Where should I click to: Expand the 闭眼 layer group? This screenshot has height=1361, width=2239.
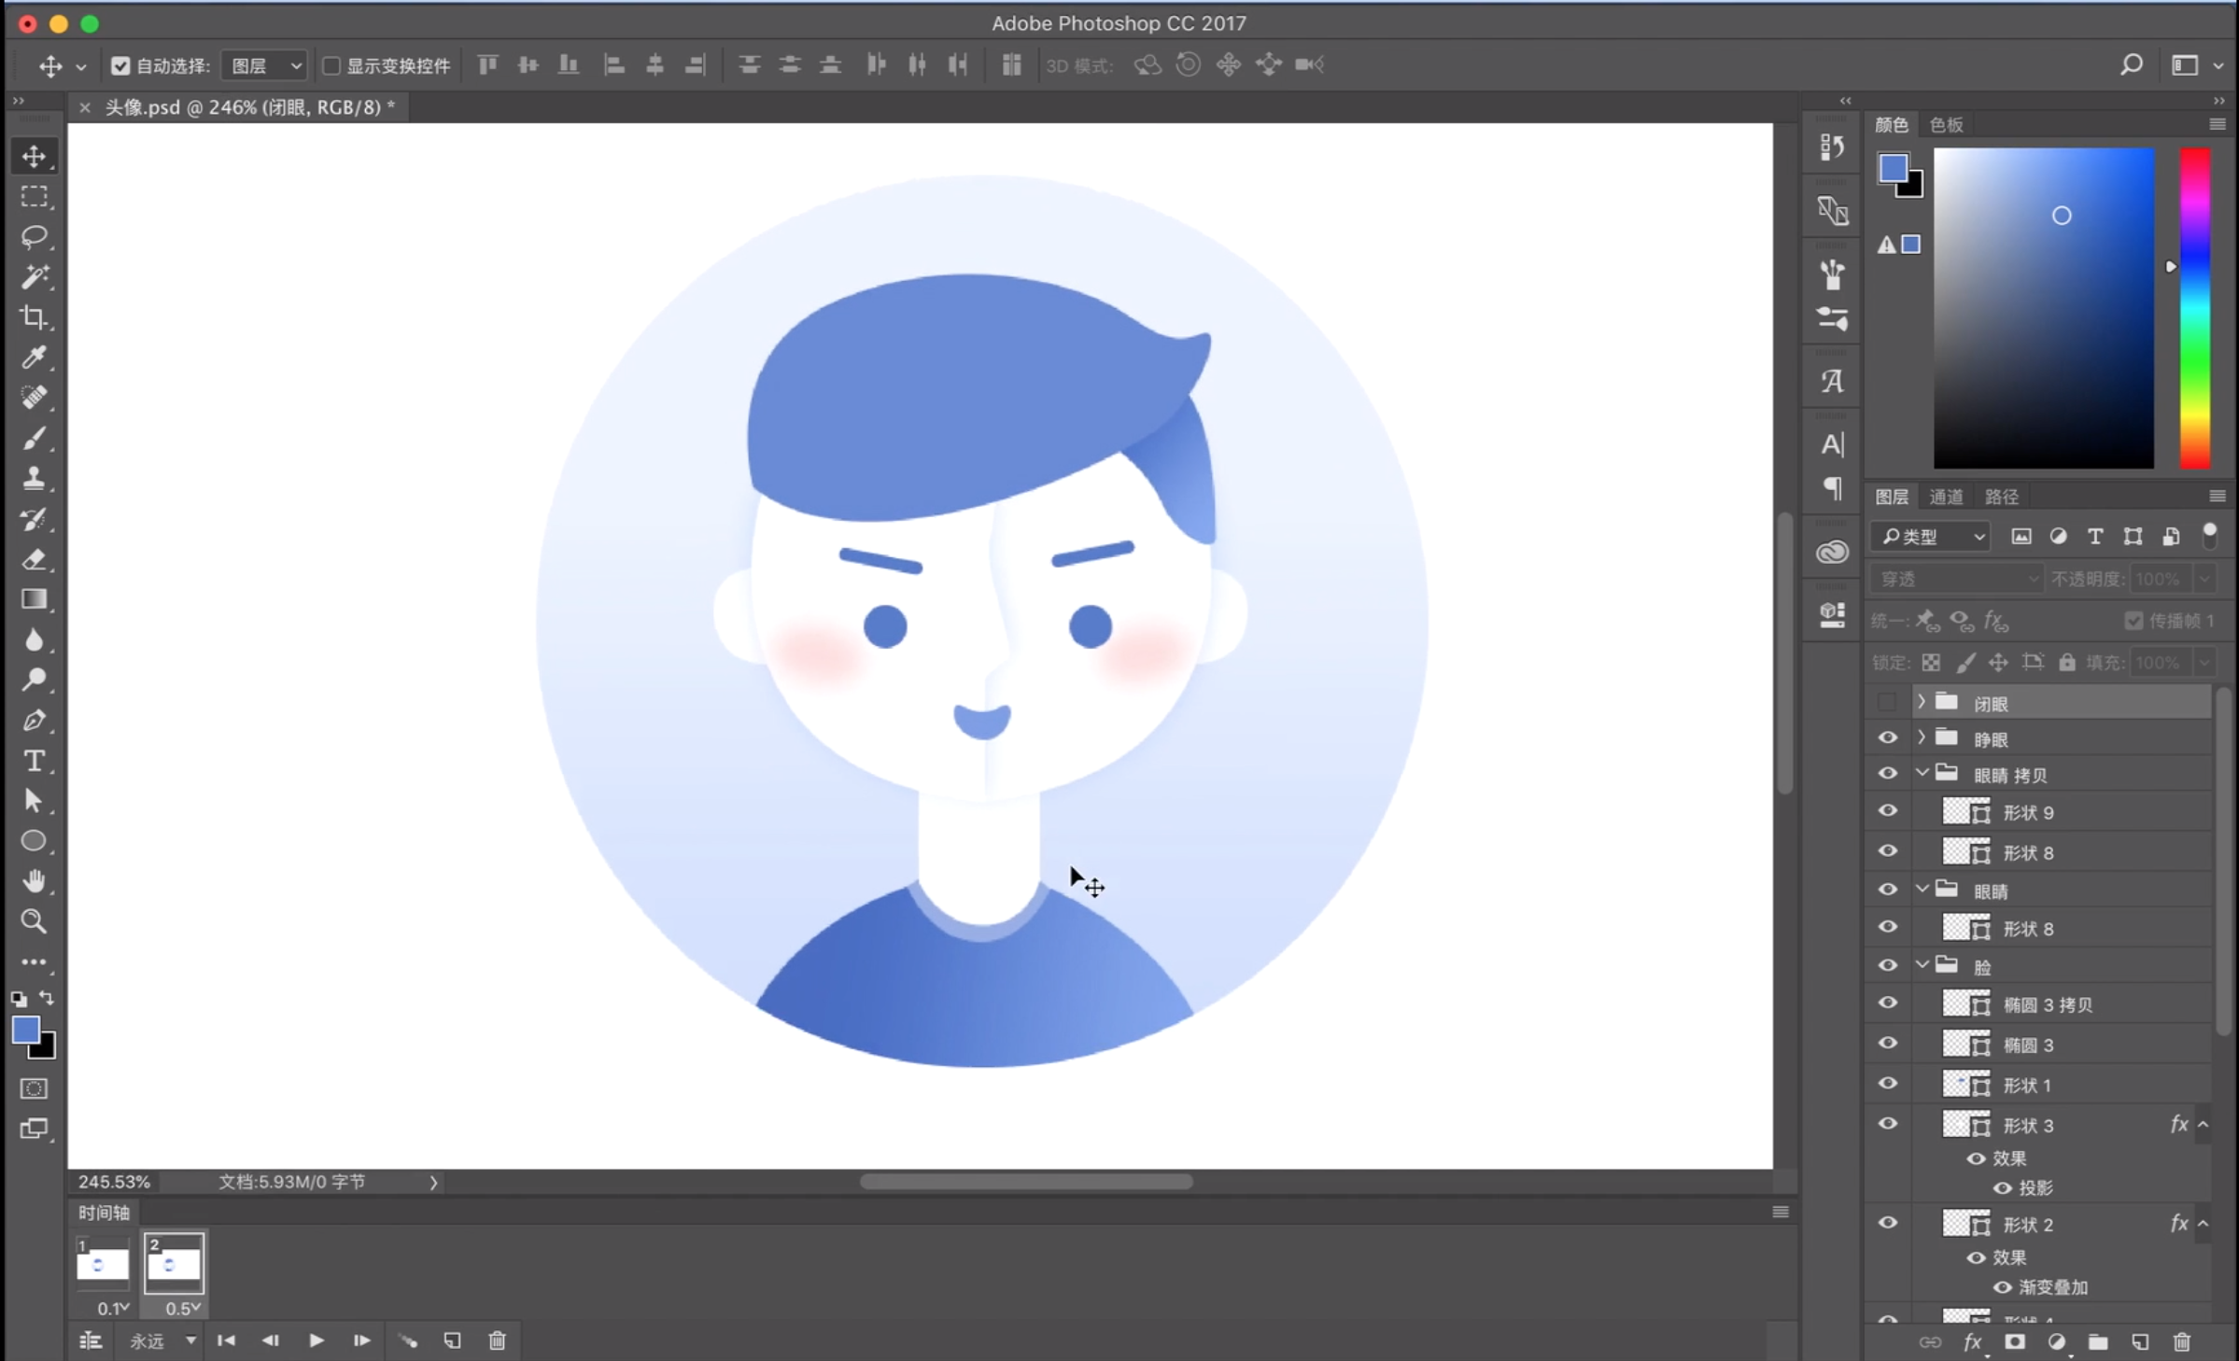click(1921, 702)
